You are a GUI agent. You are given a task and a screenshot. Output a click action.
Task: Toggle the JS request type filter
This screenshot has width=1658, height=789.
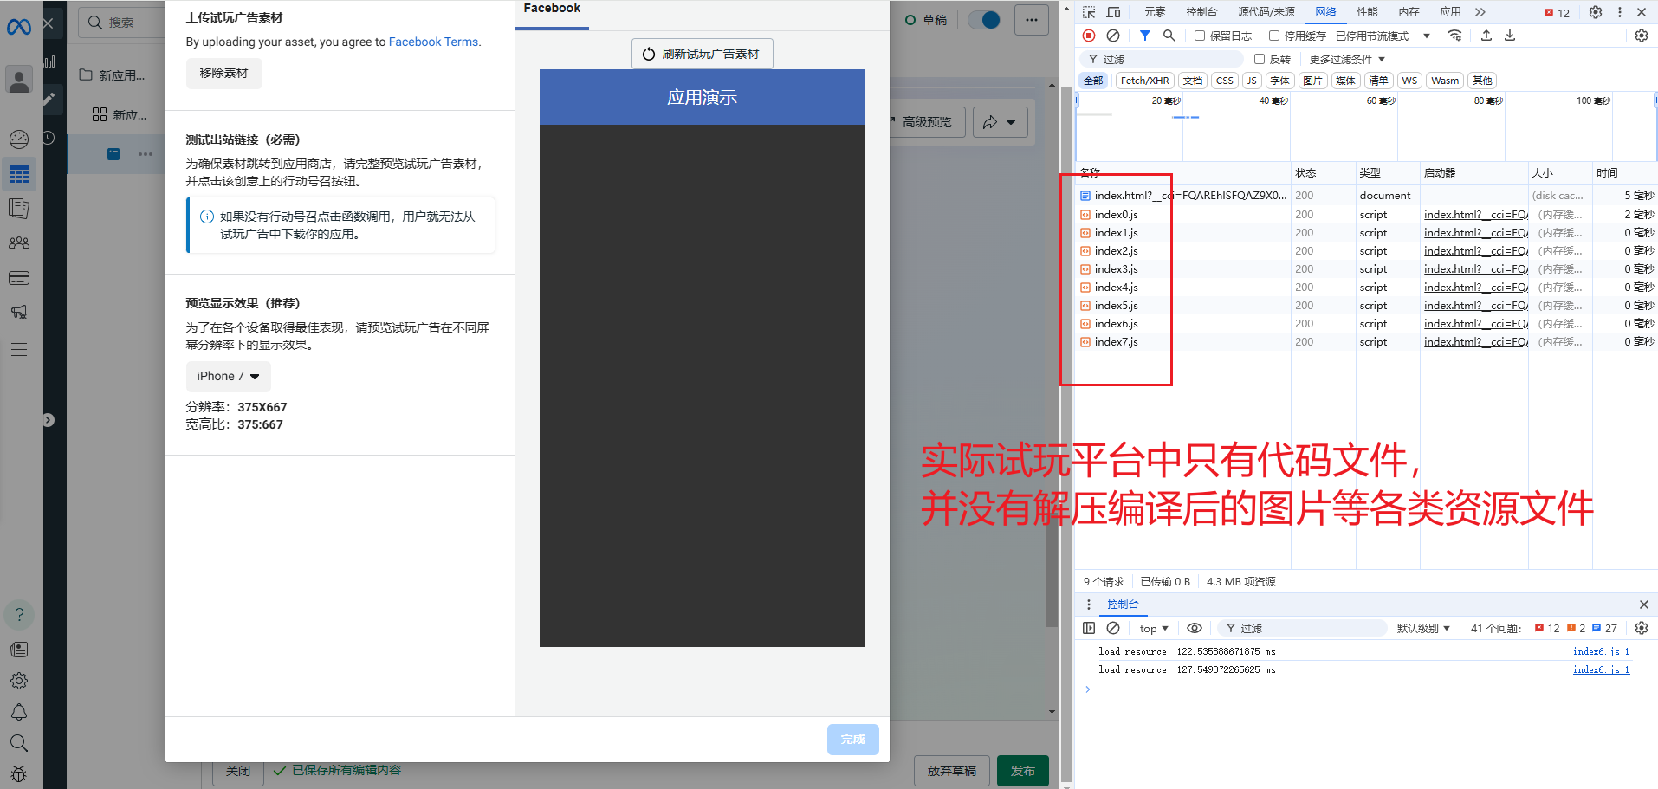1252,81
